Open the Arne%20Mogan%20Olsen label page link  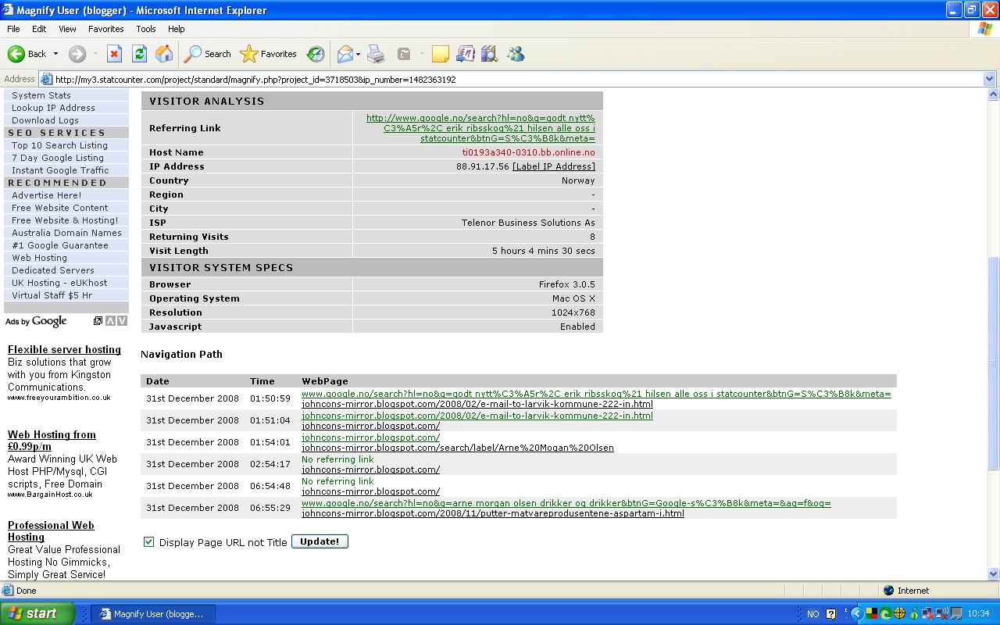[458, 448]
